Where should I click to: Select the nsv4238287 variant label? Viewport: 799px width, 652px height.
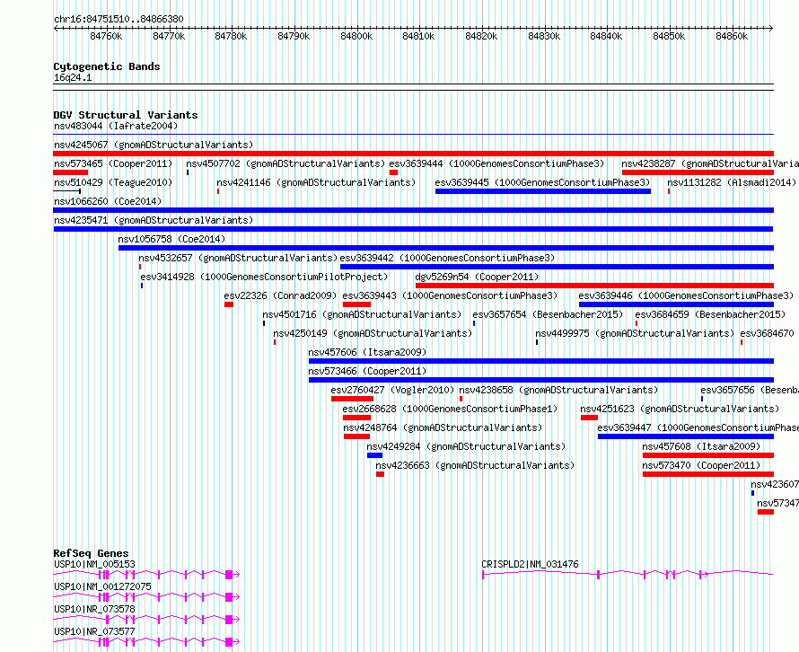tap(710, 163)
